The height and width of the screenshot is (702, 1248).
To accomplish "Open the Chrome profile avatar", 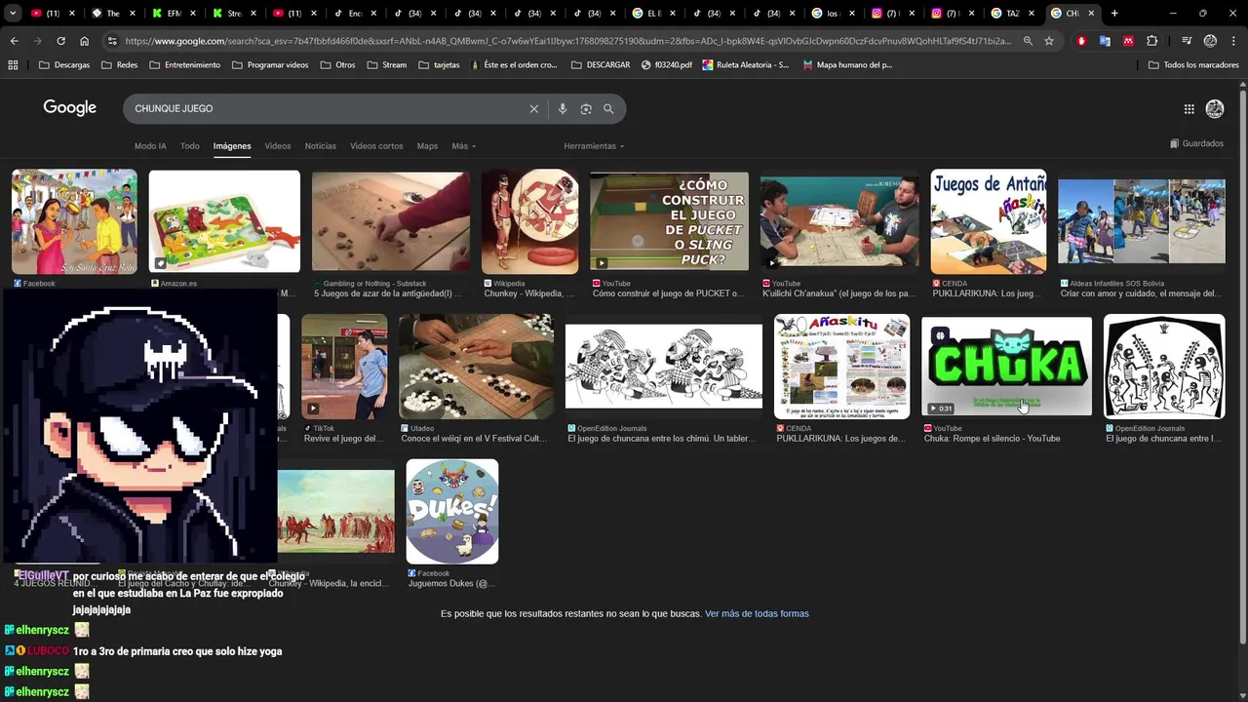I will point(1210,41).
